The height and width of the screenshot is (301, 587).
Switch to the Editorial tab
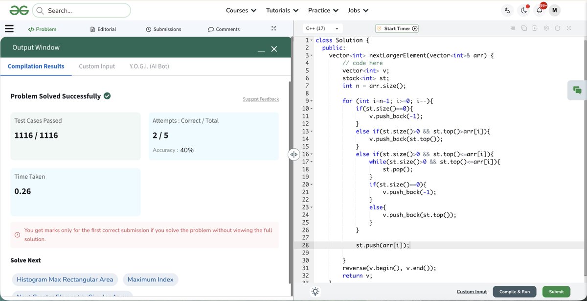coord(103,29)
